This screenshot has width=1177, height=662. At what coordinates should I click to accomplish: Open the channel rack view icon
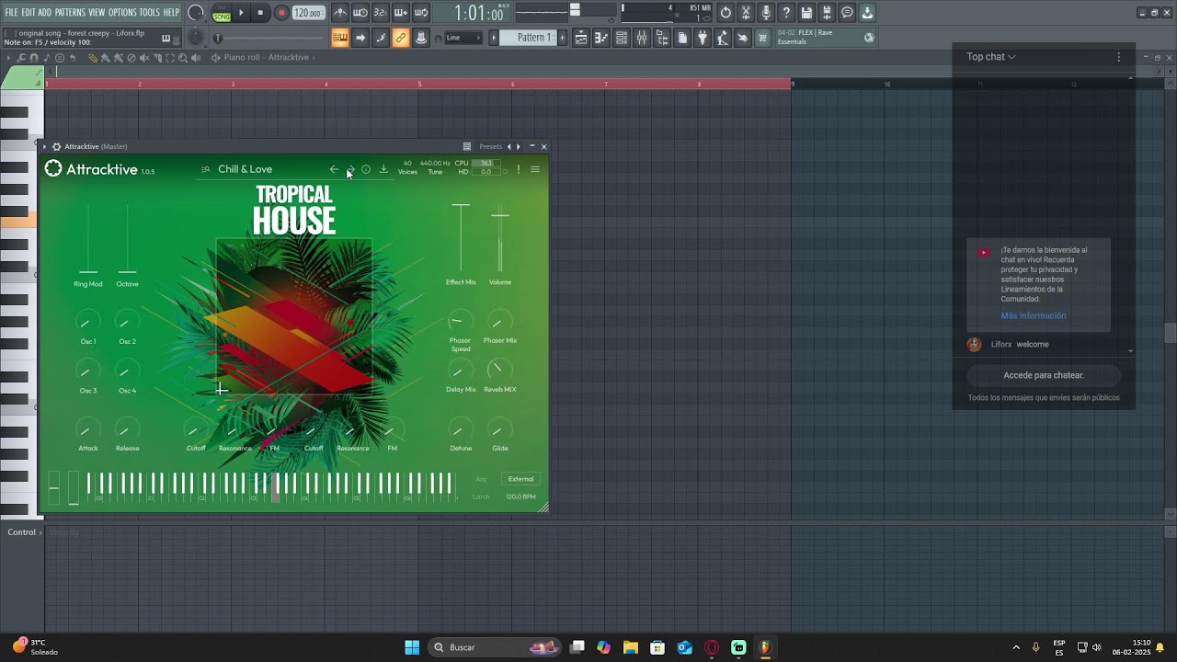pos(622,38)
